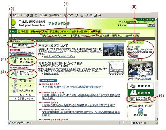The image size is (166, 130).
Task: Select the 事業再生, M&A sub-tab
Action: pos(78,35)
